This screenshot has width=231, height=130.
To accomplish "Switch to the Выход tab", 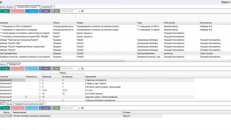I will click(9, 104).
